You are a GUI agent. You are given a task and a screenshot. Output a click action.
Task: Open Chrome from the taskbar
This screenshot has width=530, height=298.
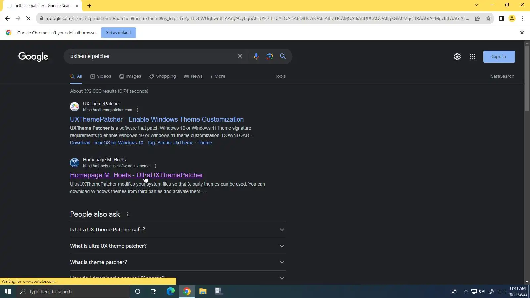[187, 291]
